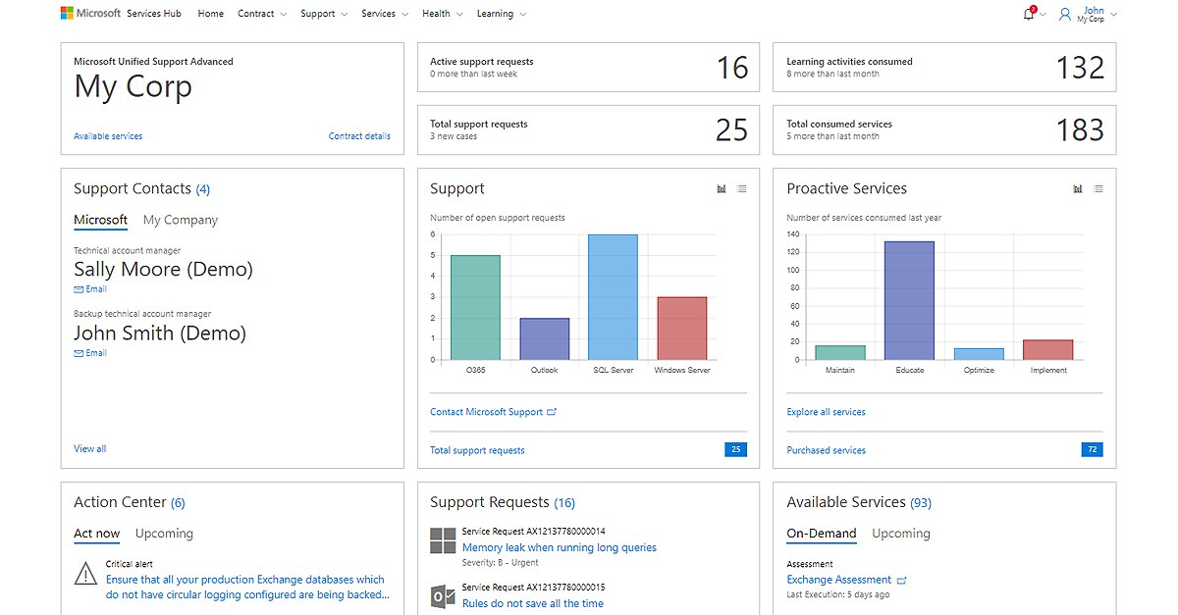Viewport: 1178px width, 615px height.
Task: Click Support Contacts count (4)
Action: click(203, 189)
